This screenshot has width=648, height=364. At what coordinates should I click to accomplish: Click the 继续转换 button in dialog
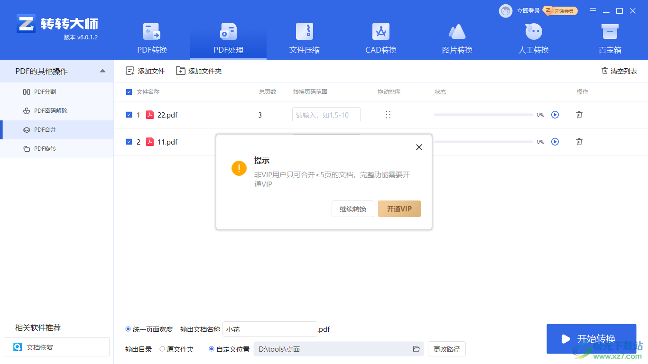click(x=353, y=209)
